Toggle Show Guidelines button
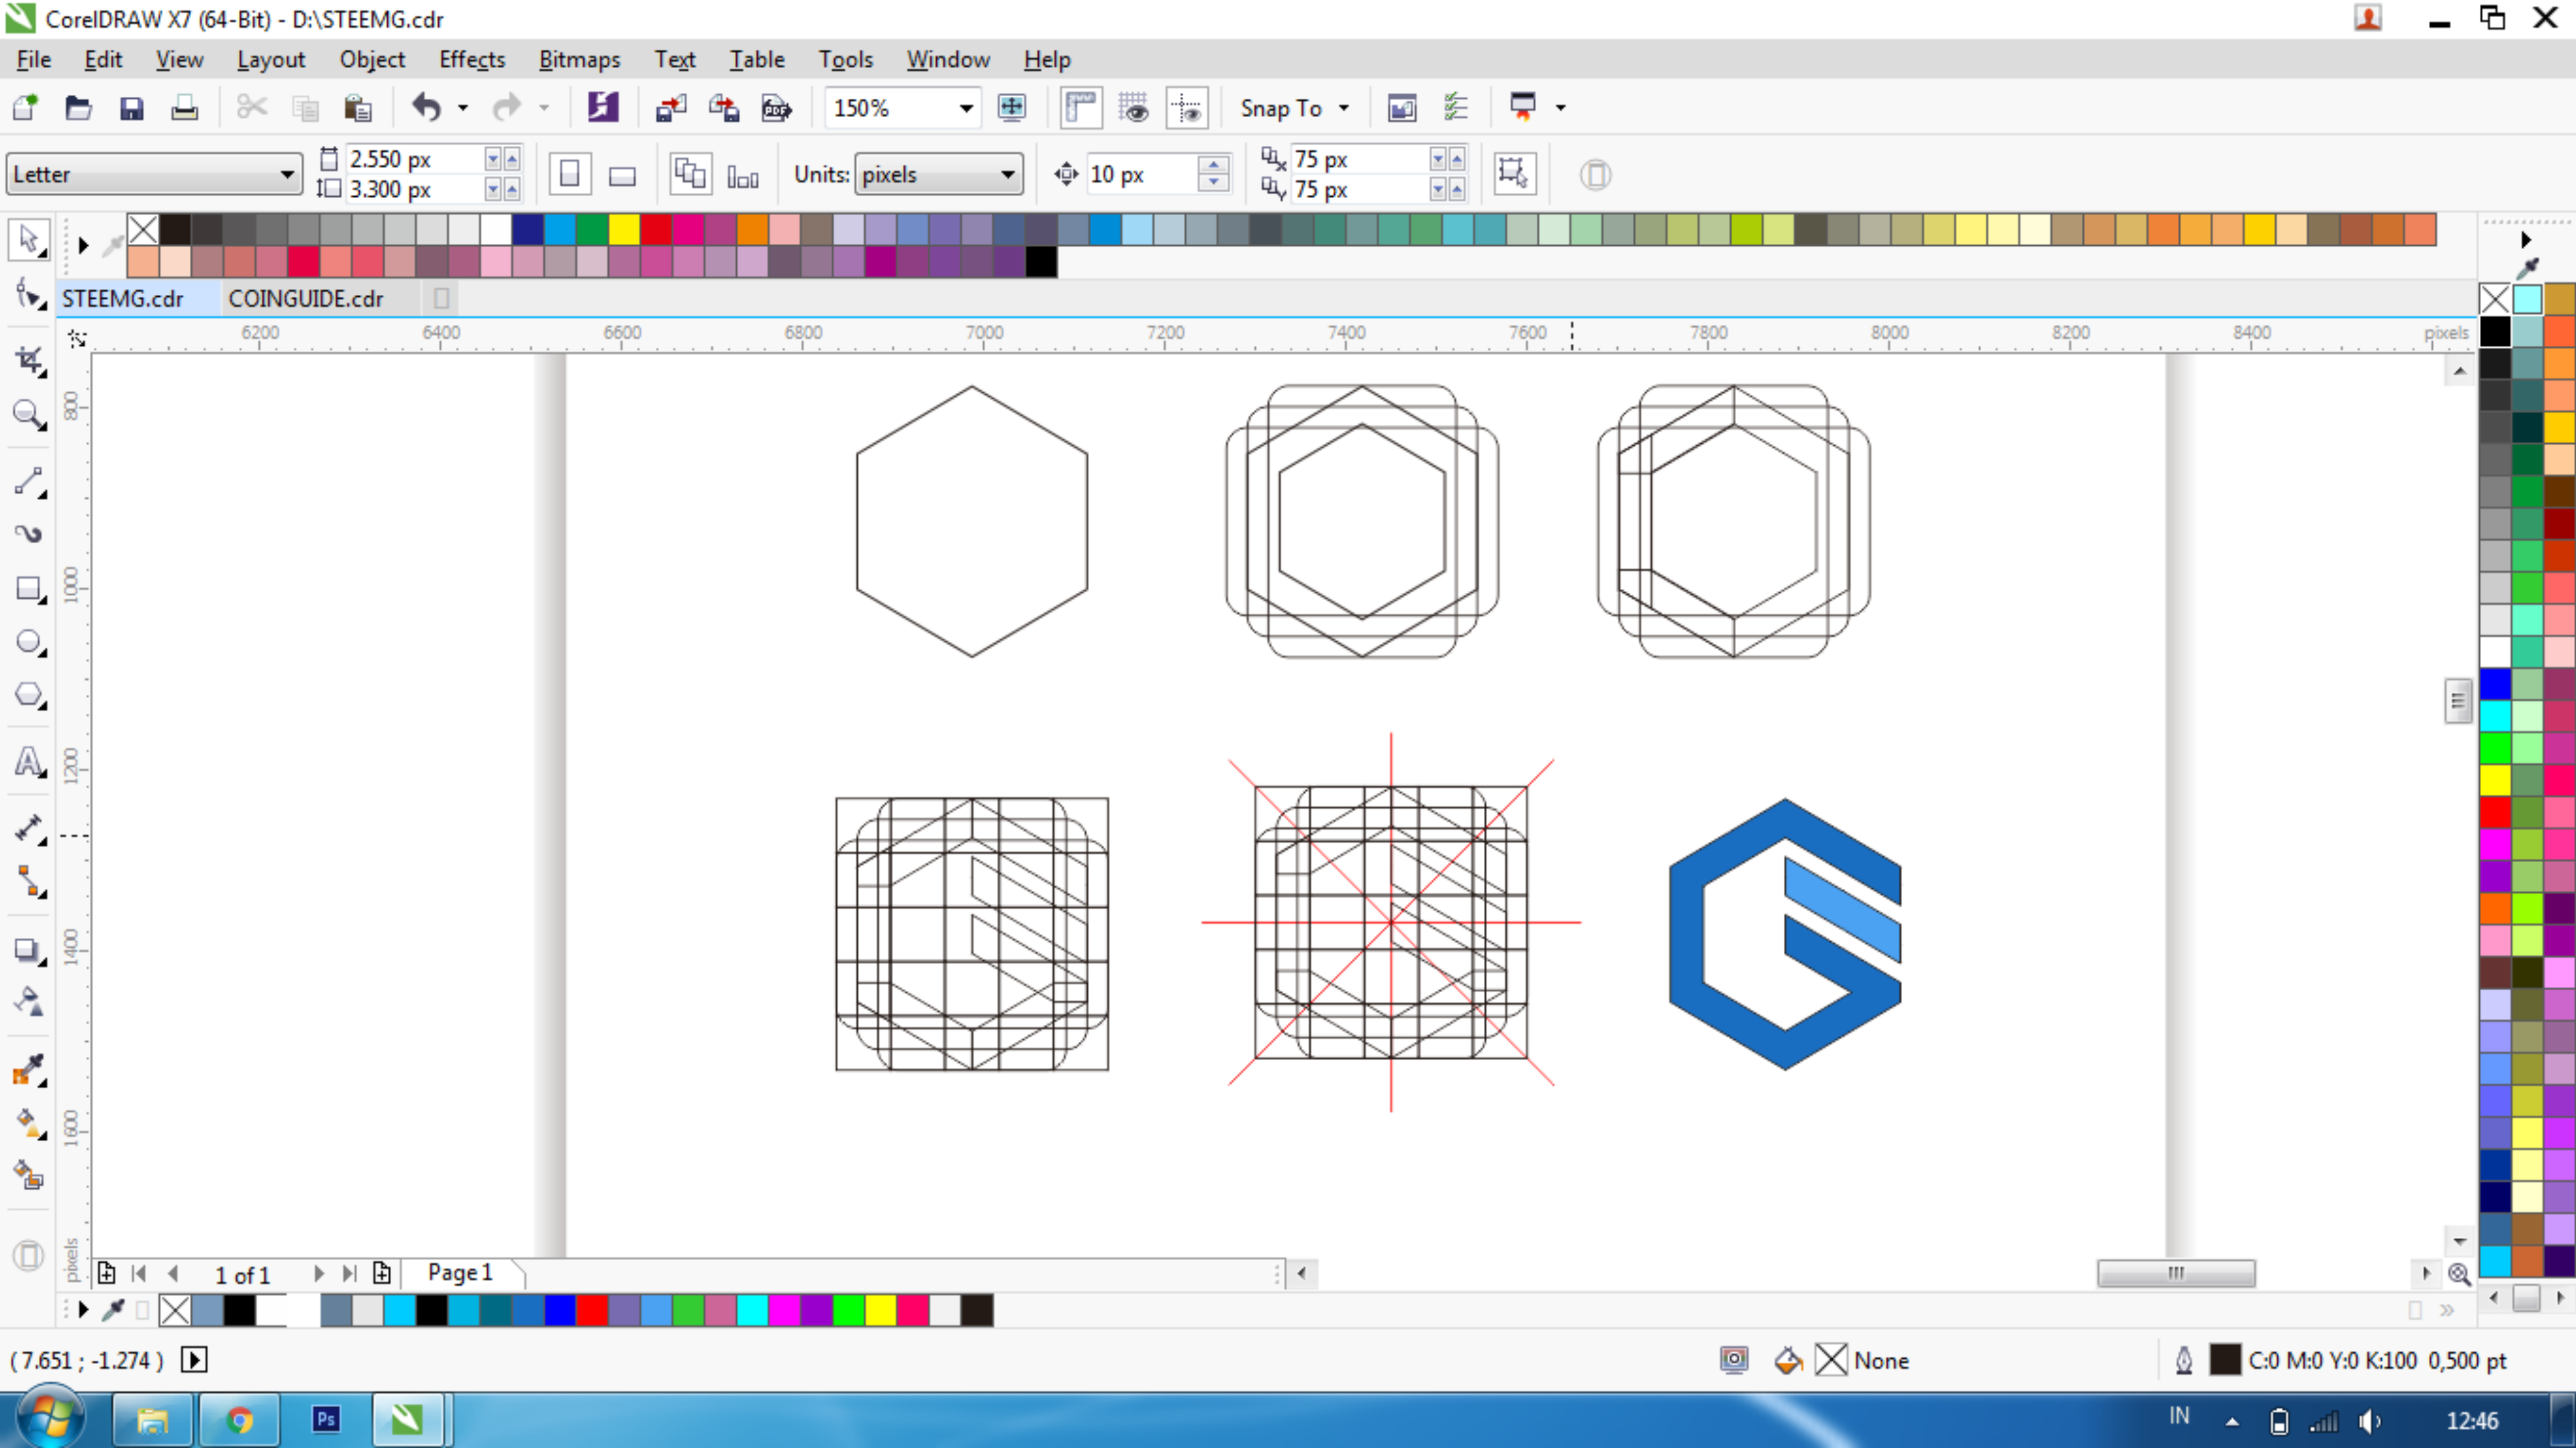Image resolution: width=2576 pixels, height=1448 pixels. click(x=1187, y=108)
